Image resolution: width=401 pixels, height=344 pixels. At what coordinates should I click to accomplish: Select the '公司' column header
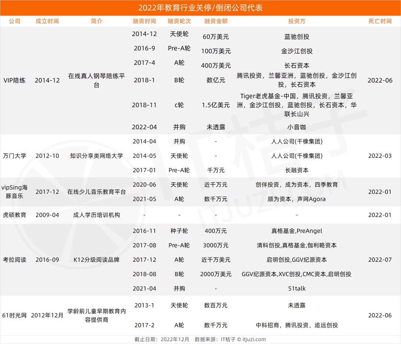coord(14,21)
